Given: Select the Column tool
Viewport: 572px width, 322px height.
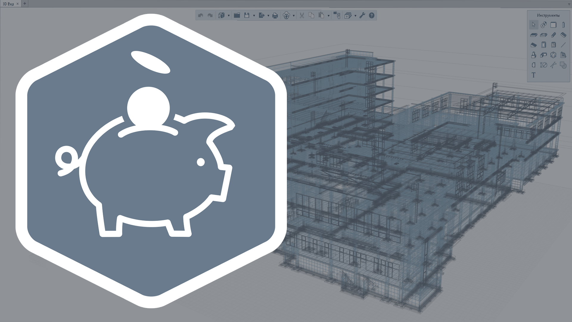Looking at the screenshot, I should coord(563,25).
